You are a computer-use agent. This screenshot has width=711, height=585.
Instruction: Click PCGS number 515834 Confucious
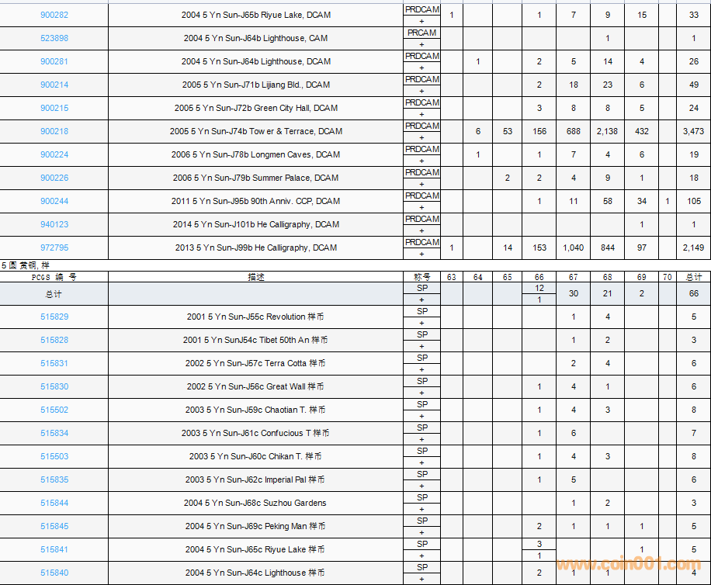click(54, 433)
